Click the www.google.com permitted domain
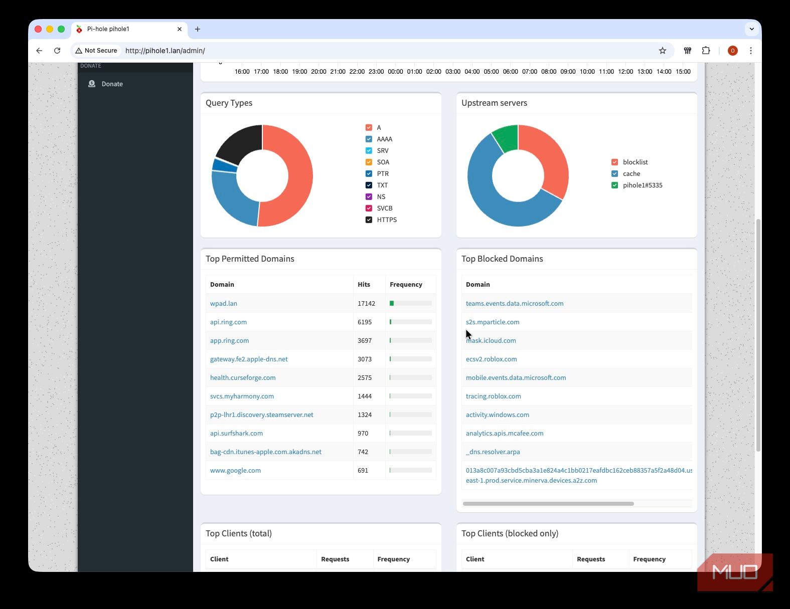The width and height of the screenshot is (790, 609). pyautogui.click(x=235, y=470)
